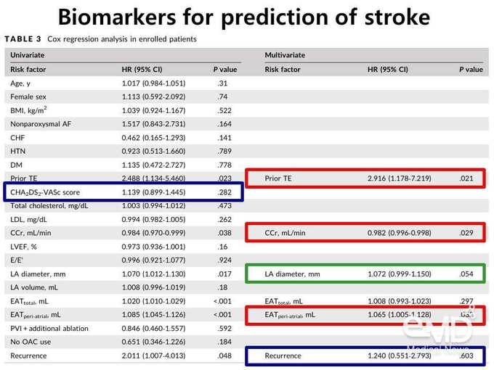Click the PVI + additional ablation row

pos(123,329)
